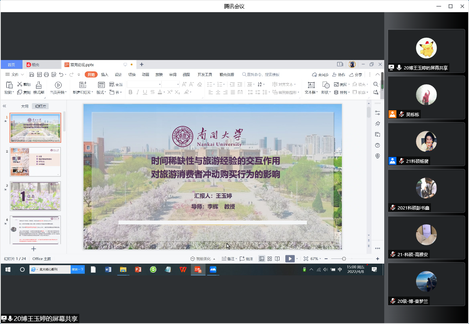Click the New Slide (新建幻灯片) icon
The height and width of the screenshot is (324, 469).
82,85
